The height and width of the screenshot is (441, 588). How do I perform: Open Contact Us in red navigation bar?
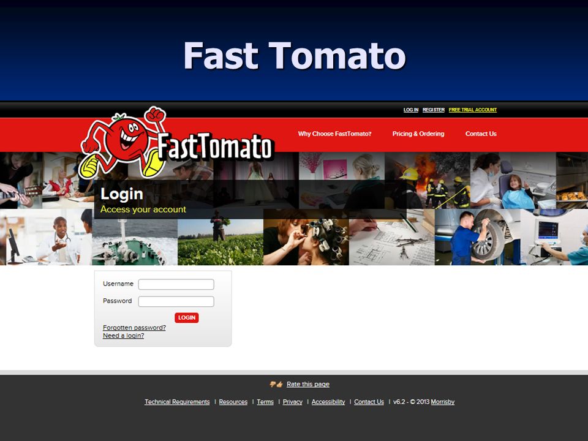point(481,134)
